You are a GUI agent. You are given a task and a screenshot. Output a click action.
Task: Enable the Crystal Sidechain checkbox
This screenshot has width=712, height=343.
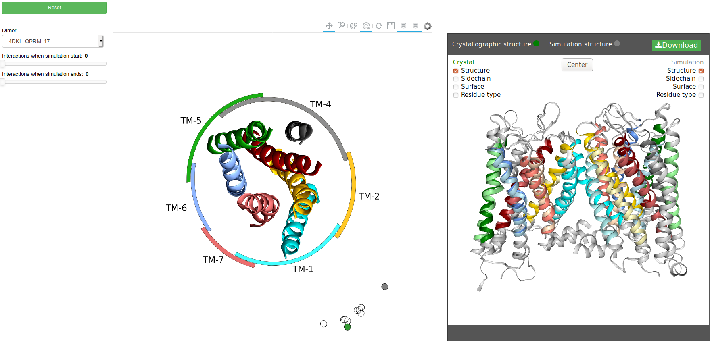pyautogui.click(x=456, y=79)
